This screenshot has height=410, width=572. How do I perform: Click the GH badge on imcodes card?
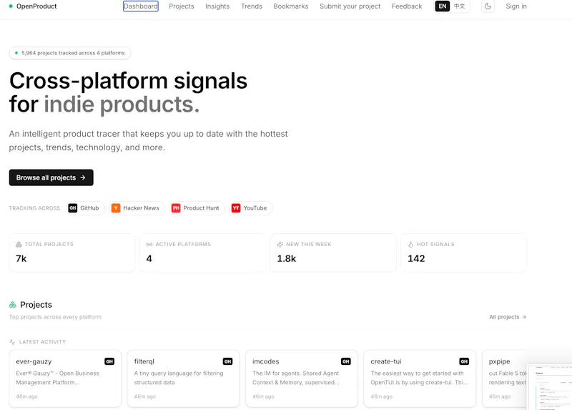coord(346,361)
